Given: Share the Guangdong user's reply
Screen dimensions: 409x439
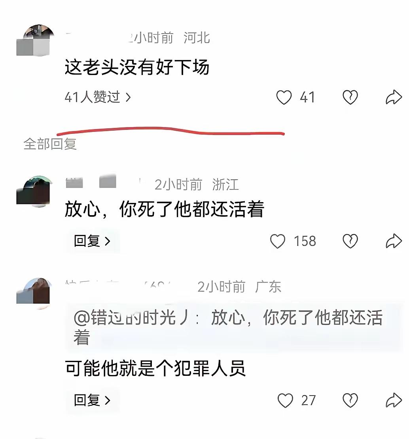Looking at the screenshot, I should point(394,400).
